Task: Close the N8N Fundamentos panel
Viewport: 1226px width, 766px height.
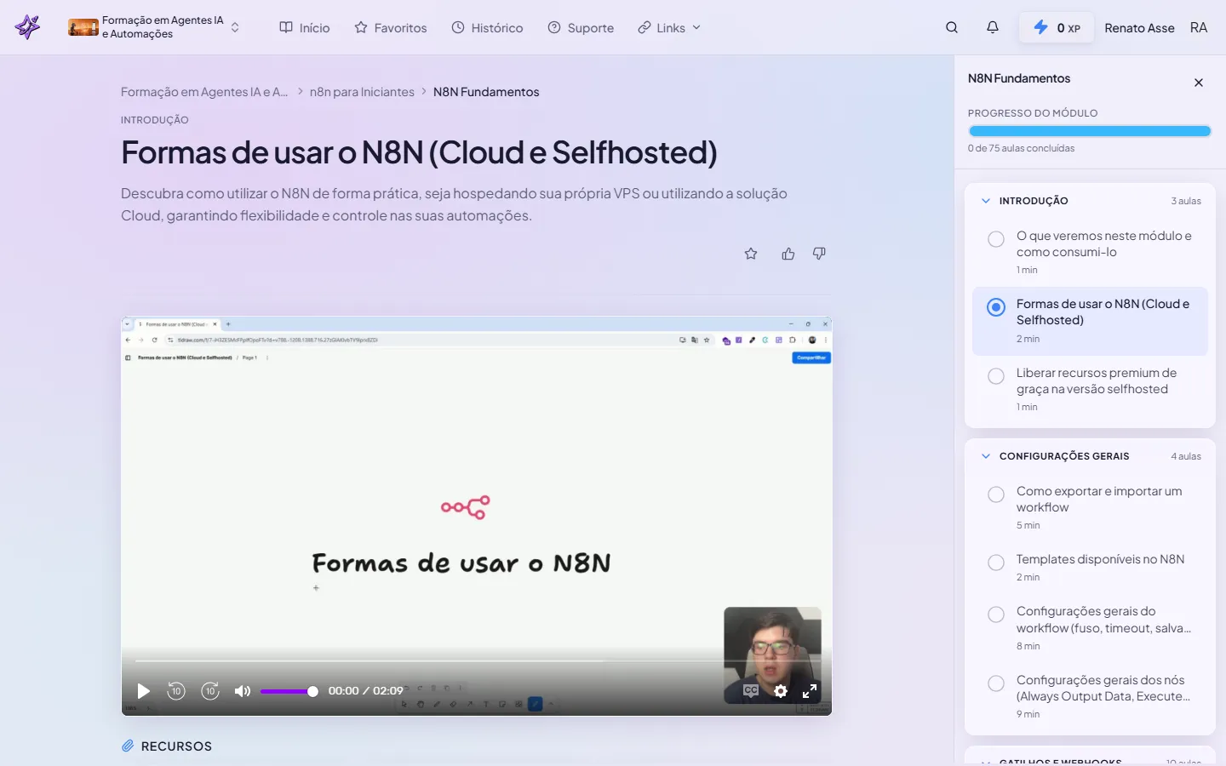Action: [x=1199, y=83]
